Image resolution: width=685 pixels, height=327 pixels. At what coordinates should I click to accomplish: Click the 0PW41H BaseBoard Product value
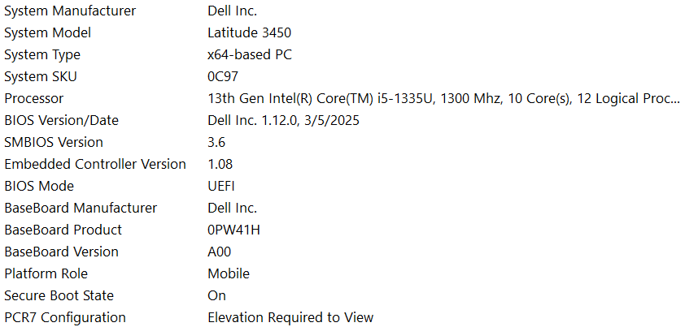tap(234, 230)
